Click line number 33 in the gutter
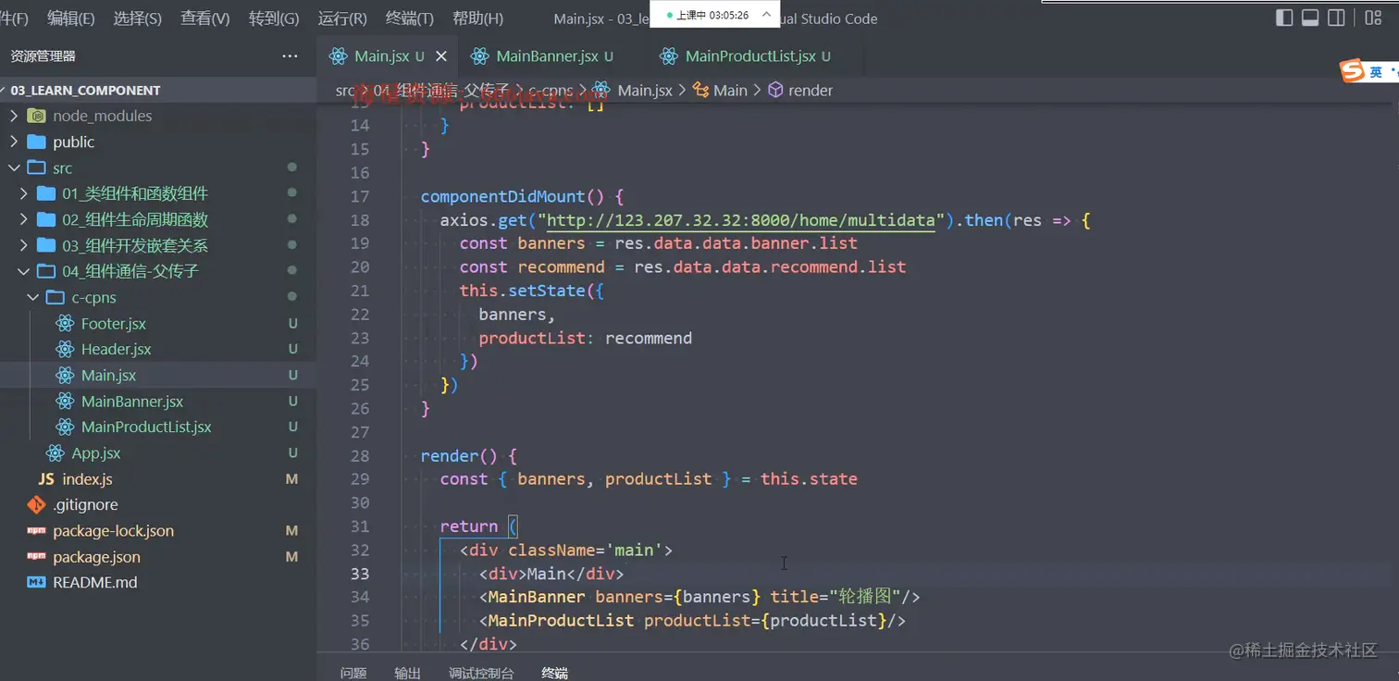The image size is (1399, 681). pos(360,574)
